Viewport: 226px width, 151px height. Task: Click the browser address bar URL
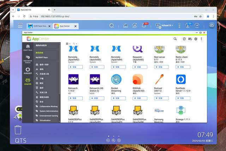[x=55, y=17]
